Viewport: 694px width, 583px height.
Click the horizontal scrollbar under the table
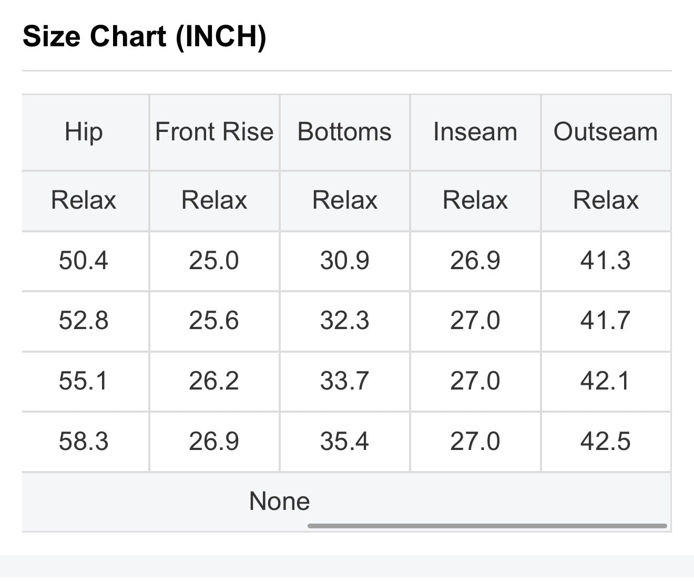[x=487, y=525]
